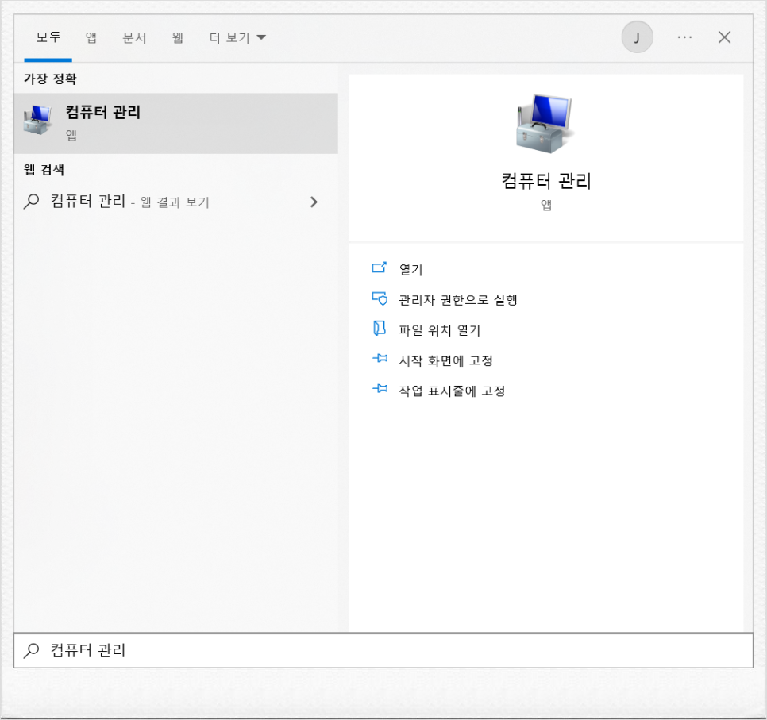Viewport: 767px width, 720px height.
Task: Click the pin icon for 시작 화면에 고정
Action: pos(380,359)
